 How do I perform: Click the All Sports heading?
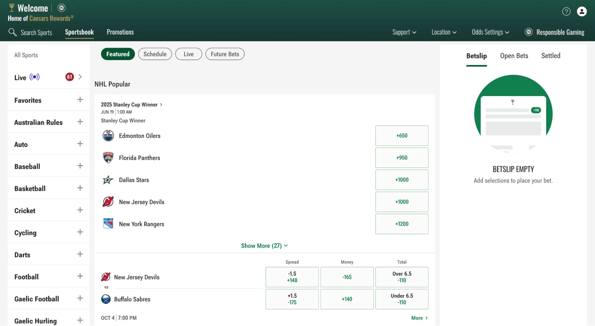point(26,55)
